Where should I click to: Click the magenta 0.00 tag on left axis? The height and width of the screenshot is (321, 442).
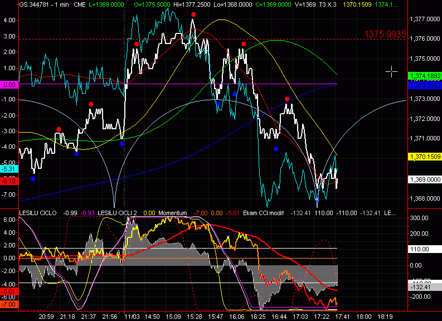click(x=9, y=85)
